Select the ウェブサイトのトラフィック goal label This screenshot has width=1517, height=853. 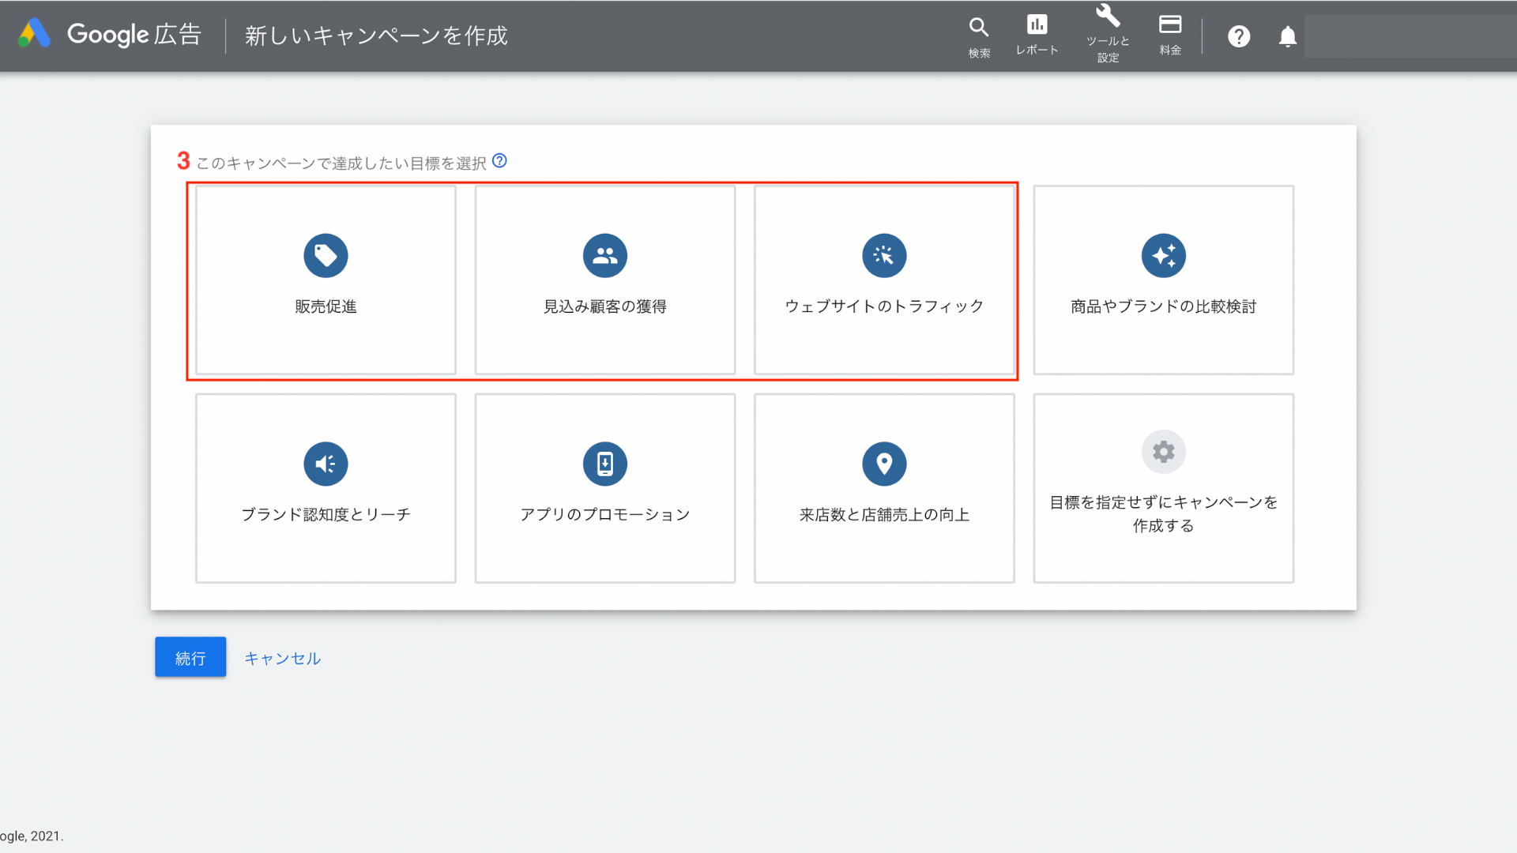(884, 306)
